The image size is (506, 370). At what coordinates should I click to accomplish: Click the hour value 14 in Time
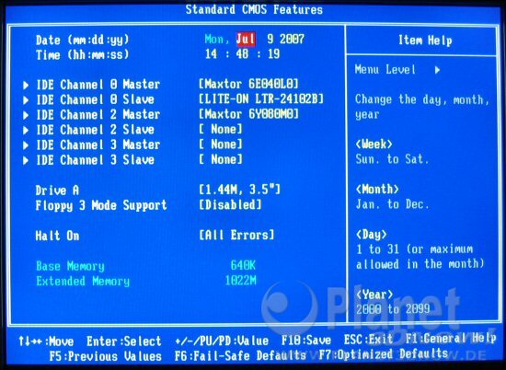click(211, 53)
